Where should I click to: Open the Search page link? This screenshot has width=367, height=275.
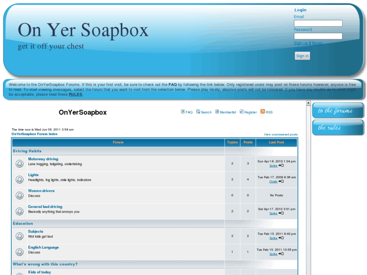click(206, 113)
